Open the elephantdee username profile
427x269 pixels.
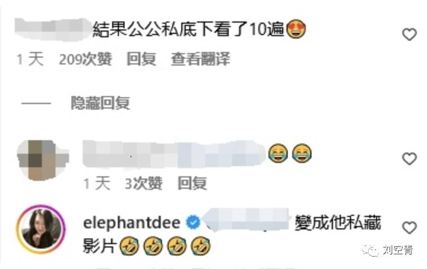tap(132, 223)
